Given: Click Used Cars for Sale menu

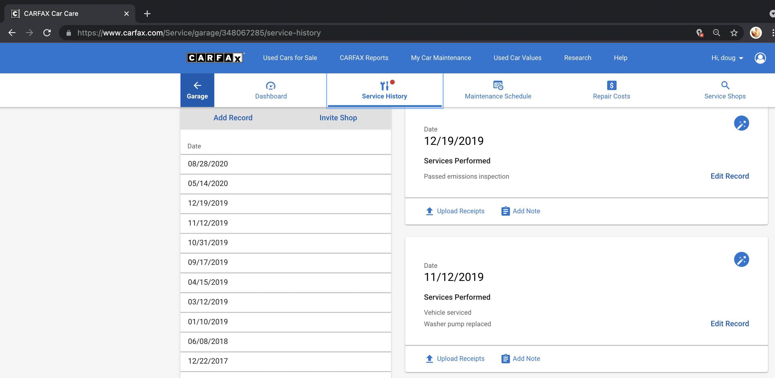Looking at the screenshot, I should point(290,58).
